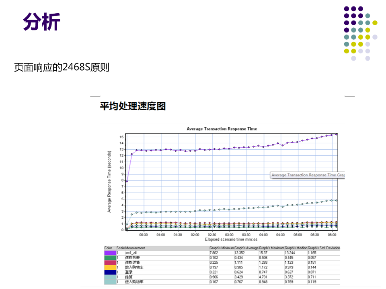The height and width of the screenshot is (289, 386).
Task: Click the green swatch in the 债权列表 row
Action: point(110,258)
